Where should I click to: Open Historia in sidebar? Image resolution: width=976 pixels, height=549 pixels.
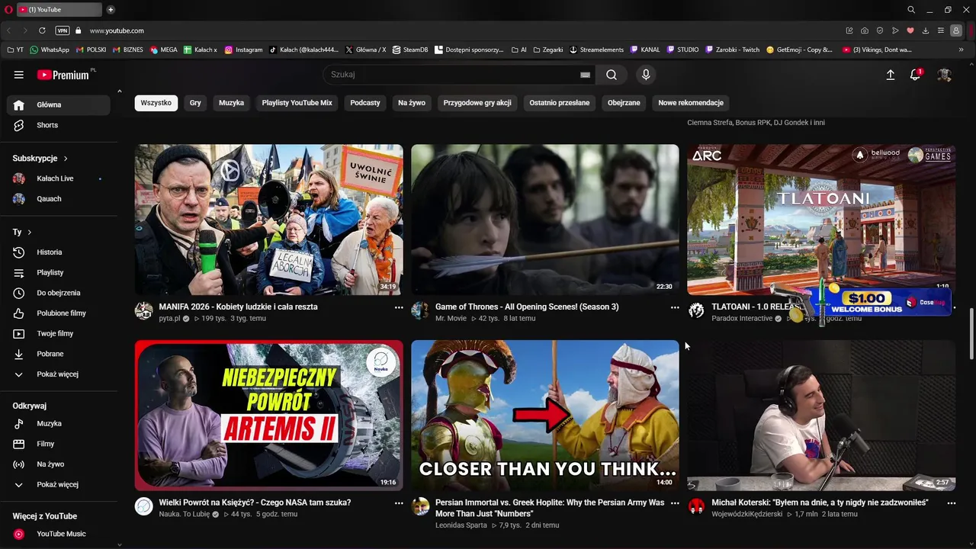(59, 252)
